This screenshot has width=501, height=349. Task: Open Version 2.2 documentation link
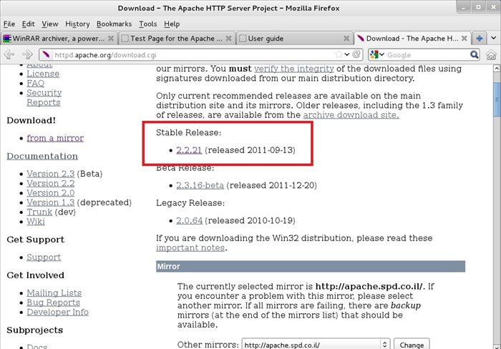coord(51,183)
